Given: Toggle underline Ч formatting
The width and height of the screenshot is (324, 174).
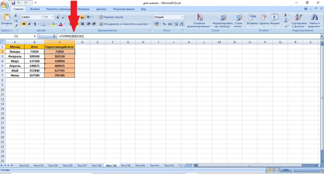Looking at the screenshot, I should point(35,24).
